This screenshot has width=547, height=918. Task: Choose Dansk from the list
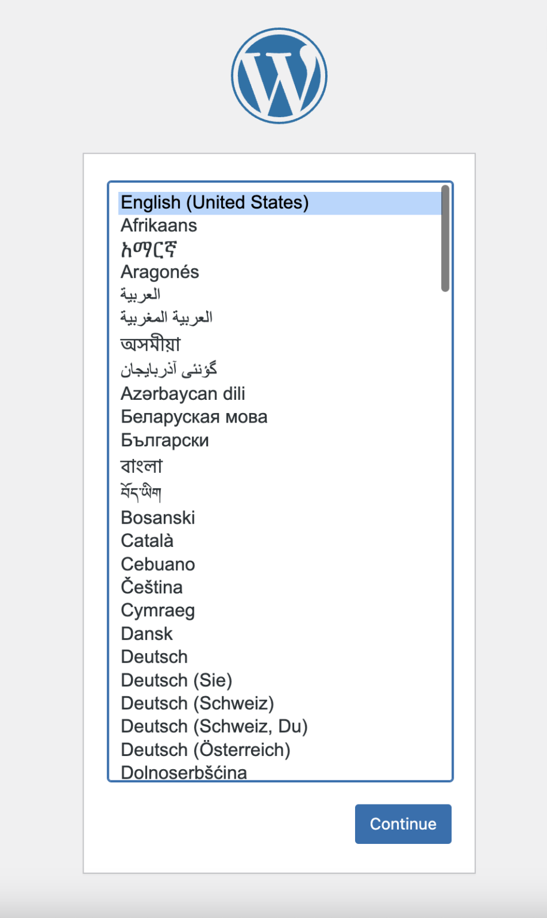(146, 634)
